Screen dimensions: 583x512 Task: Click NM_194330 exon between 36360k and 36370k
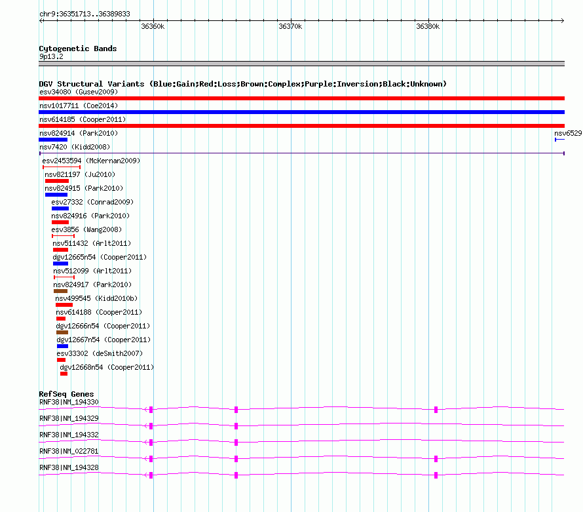pyautogui.click(x=236, y=410)
